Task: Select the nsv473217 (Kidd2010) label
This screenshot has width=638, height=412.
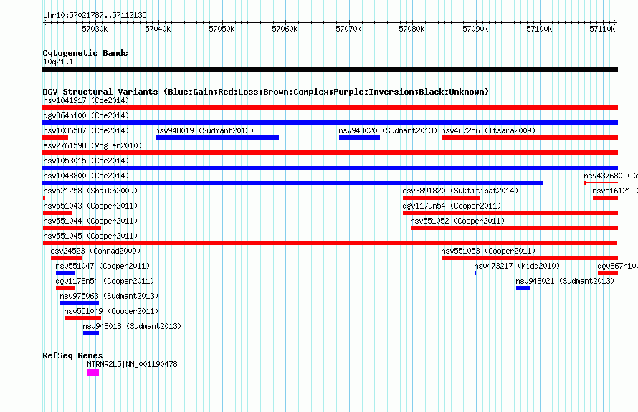Action: pyautogui.click(x=517, y=266)
